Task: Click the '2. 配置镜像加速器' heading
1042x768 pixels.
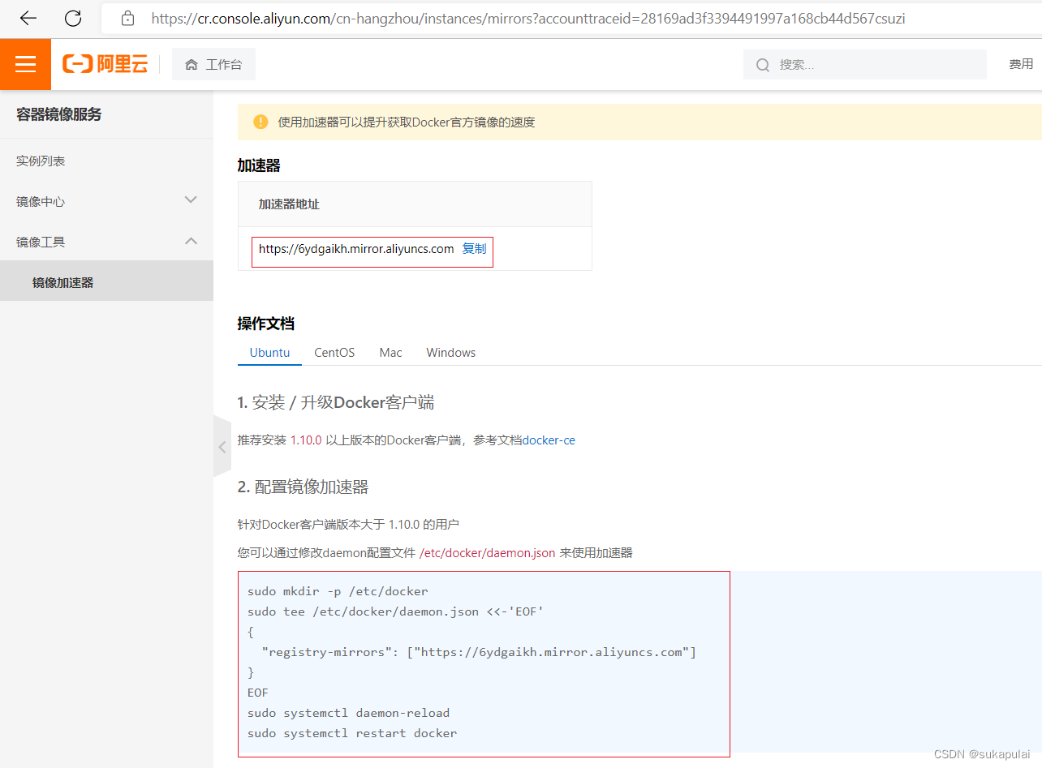Action: tap(303, 487)
